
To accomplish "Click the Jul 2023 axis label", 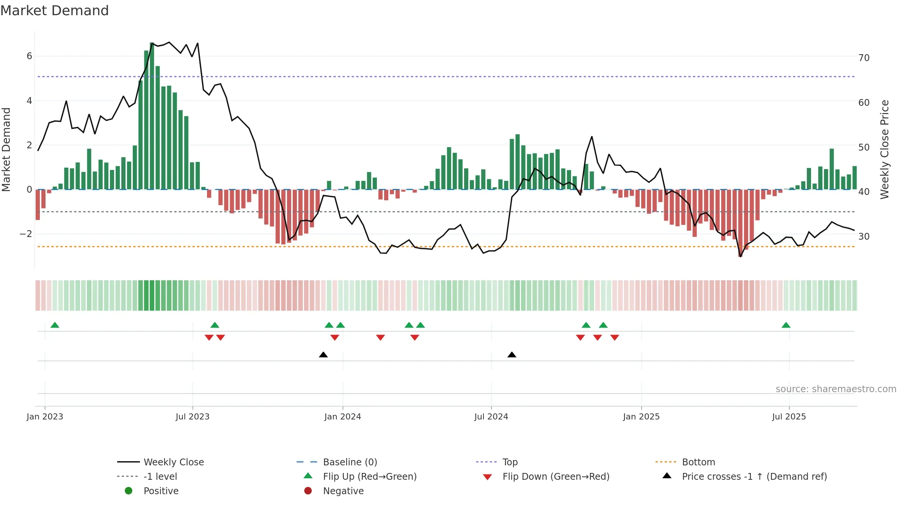I will pyautogui.click(x=193, y=416).
